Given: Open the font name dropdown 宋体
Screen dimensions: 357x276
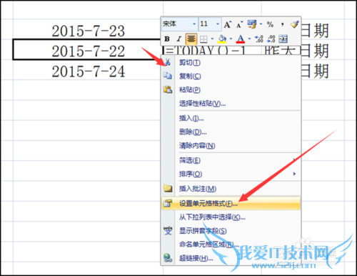Looking at the screenshot, I should [x=194, y=24].
